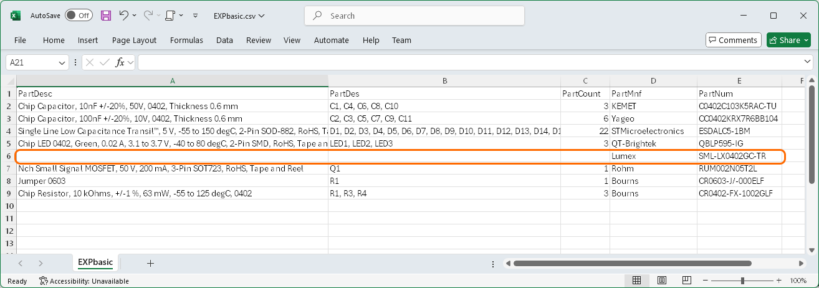This screenshot has width=819, height=288.
Task: Click the Undo arrow icon
Action: 123,15
